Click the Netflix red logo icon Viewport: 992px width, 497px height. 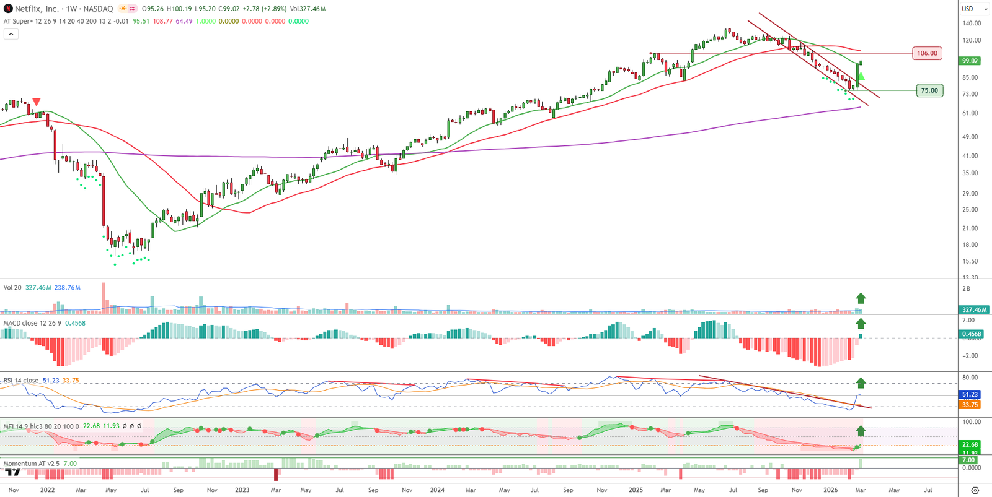click(x=8, y=9)
